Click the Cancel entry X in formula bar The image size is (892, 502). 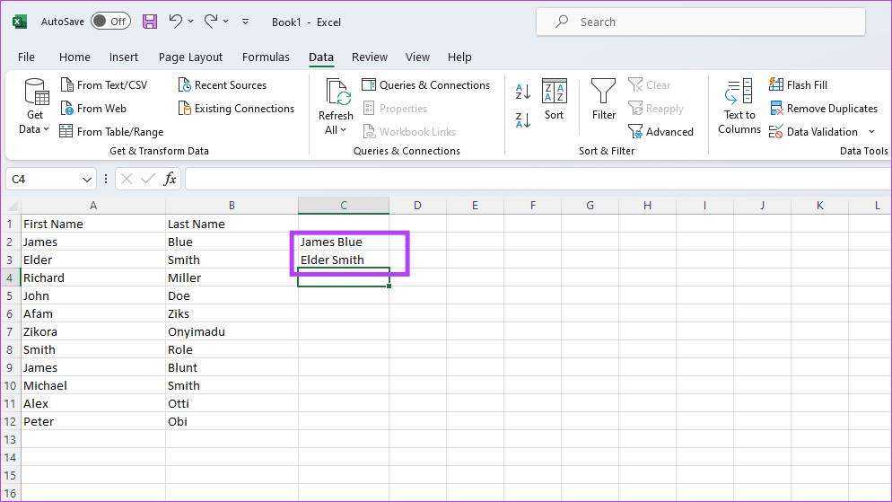pyautogui.click(x=127, y=180)
